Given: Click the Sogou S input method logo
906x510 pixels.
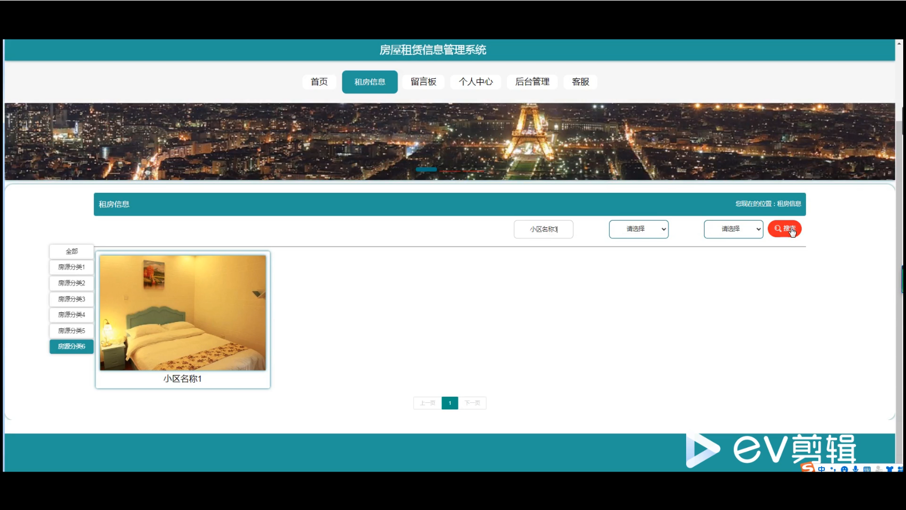Looking at the screenshot, I should [808, 468].
